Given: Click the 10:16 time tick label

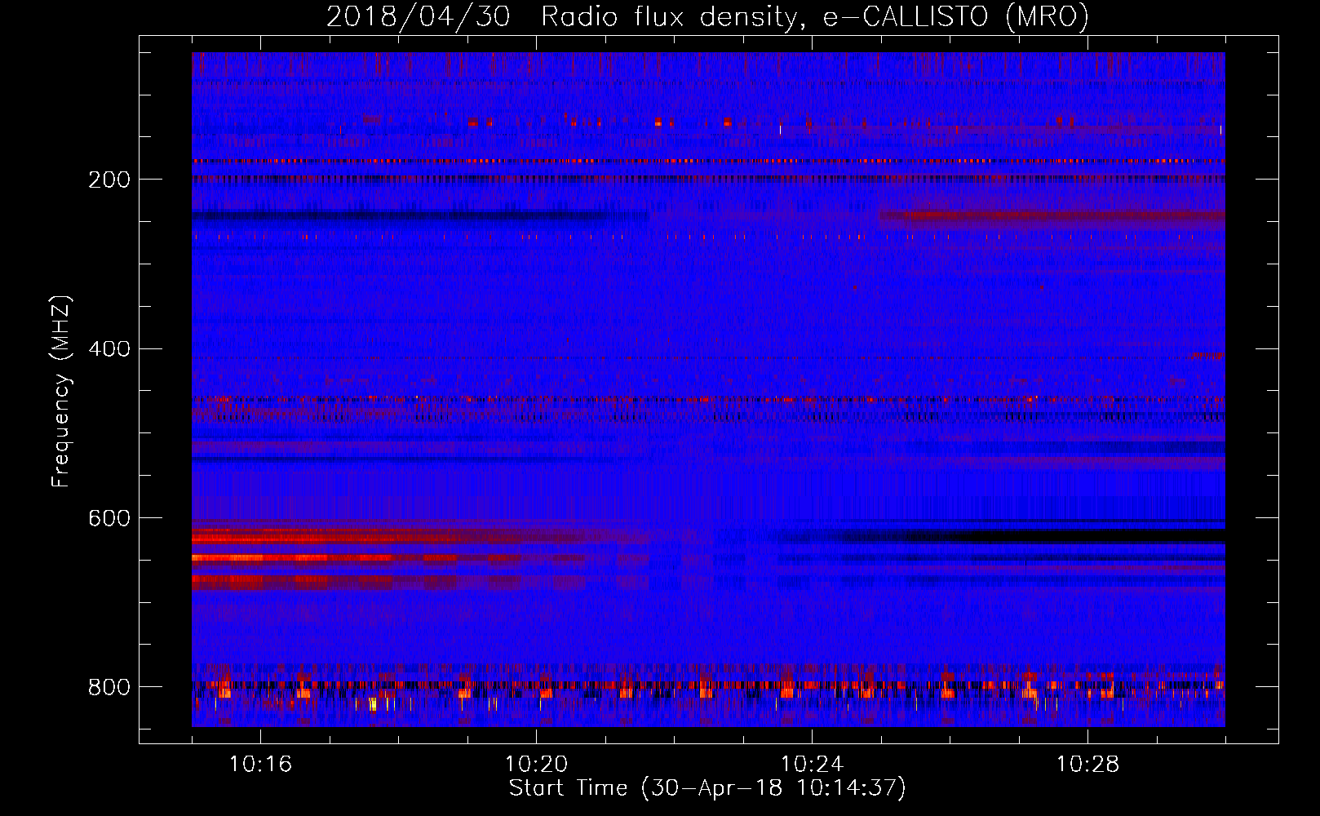Looking at the screenshot, I should (260, 764).
